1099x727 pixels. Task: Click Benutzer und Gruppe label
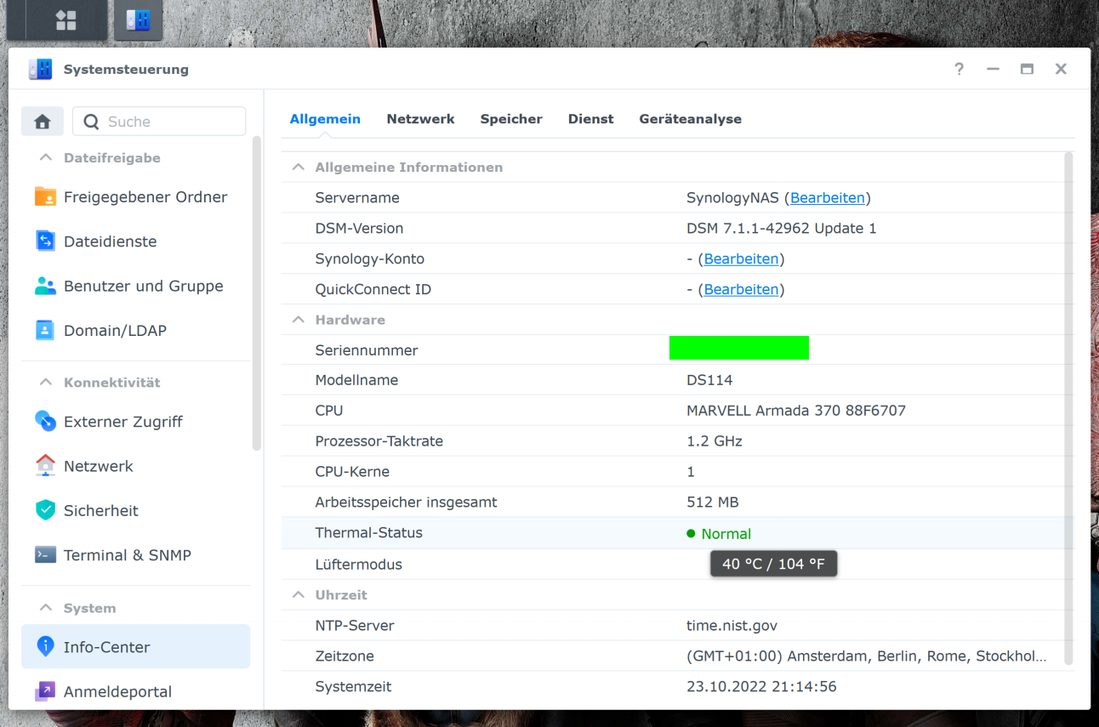[144, 286]
